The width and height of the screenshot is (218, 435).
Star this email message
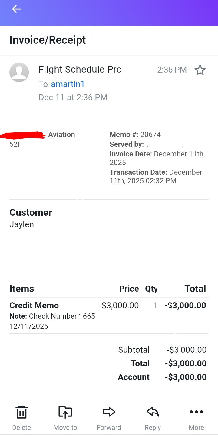point(200,70)
